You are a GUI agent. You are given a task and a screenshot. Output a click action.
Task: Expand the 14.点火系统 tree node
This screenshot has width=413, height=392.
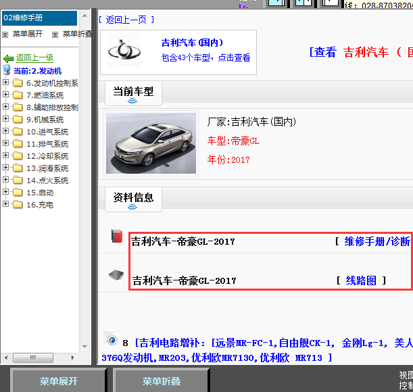[x=5, y=179]
